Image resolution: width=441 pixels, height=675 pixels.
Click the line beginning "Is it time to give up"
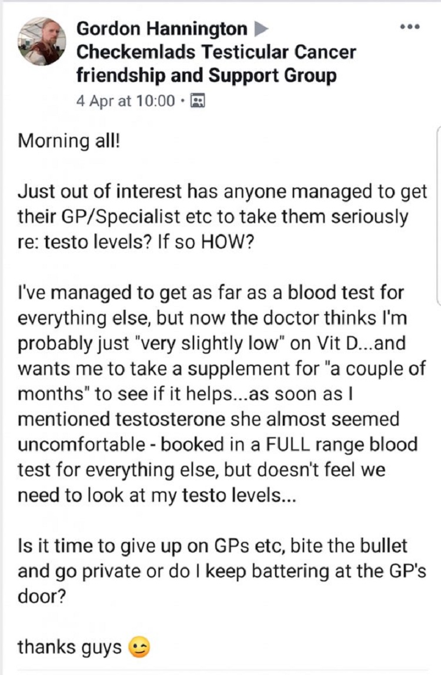(212, 545)
